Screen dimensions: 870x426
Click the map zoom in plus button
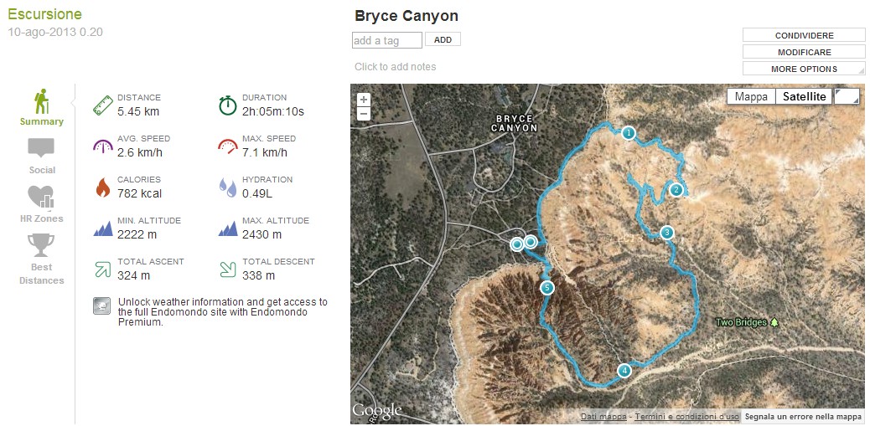pos(364,99)
